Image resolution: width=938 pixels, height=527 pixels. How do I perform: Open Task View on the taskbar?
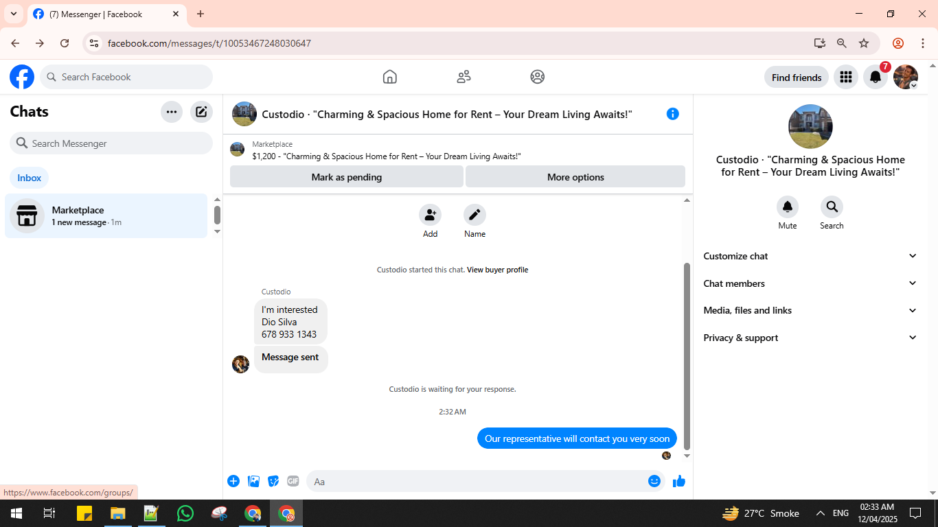tap(49, 513)
